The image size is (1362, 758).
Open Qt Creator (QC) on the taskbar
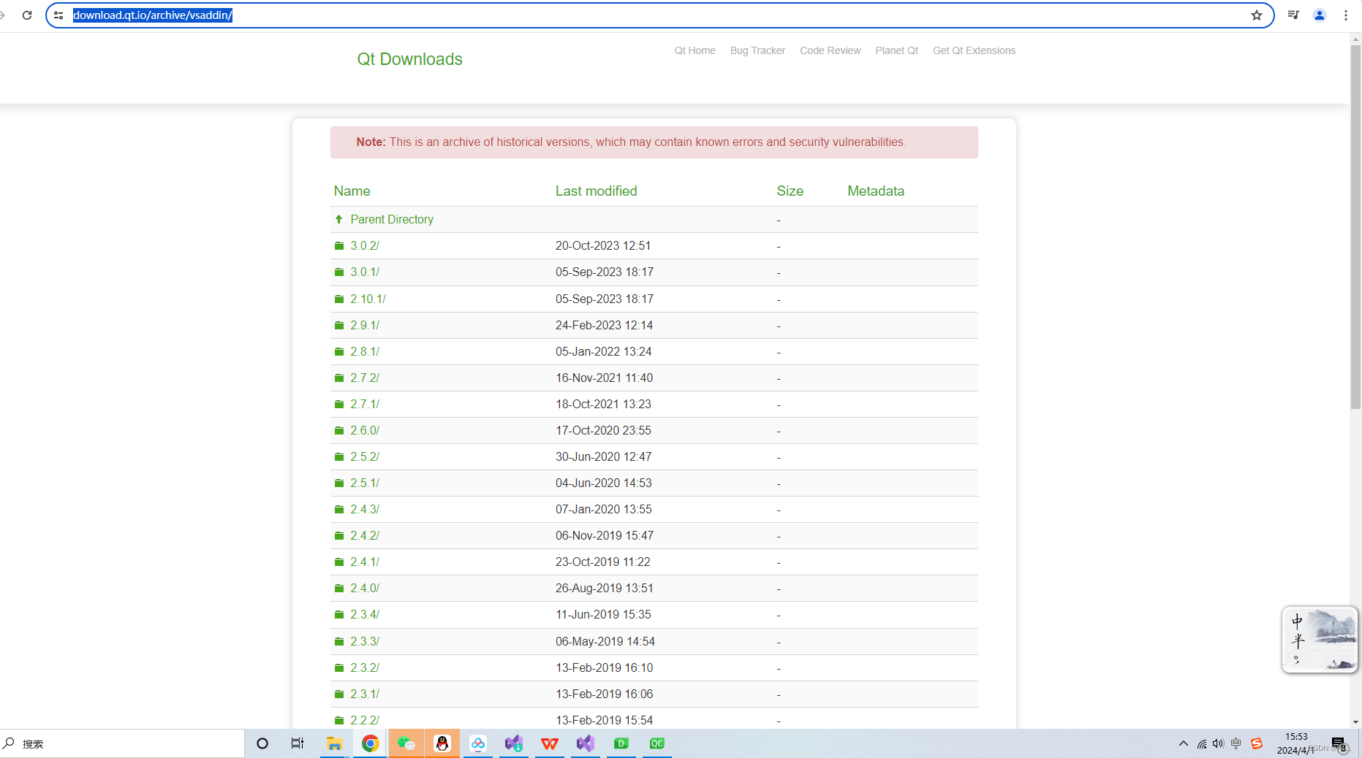tap(657, 743)
